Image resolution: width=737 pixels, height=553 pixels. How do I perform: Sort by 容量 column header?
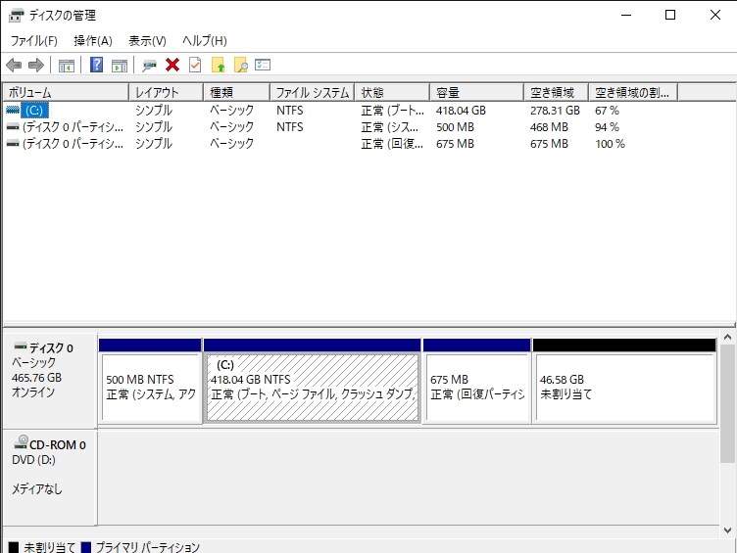click(476, 92)
